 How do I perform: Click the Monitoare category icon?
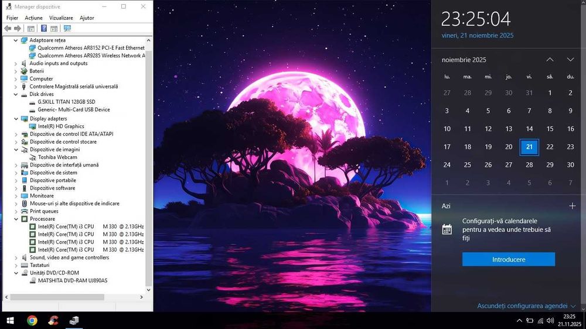click(24, 196)
